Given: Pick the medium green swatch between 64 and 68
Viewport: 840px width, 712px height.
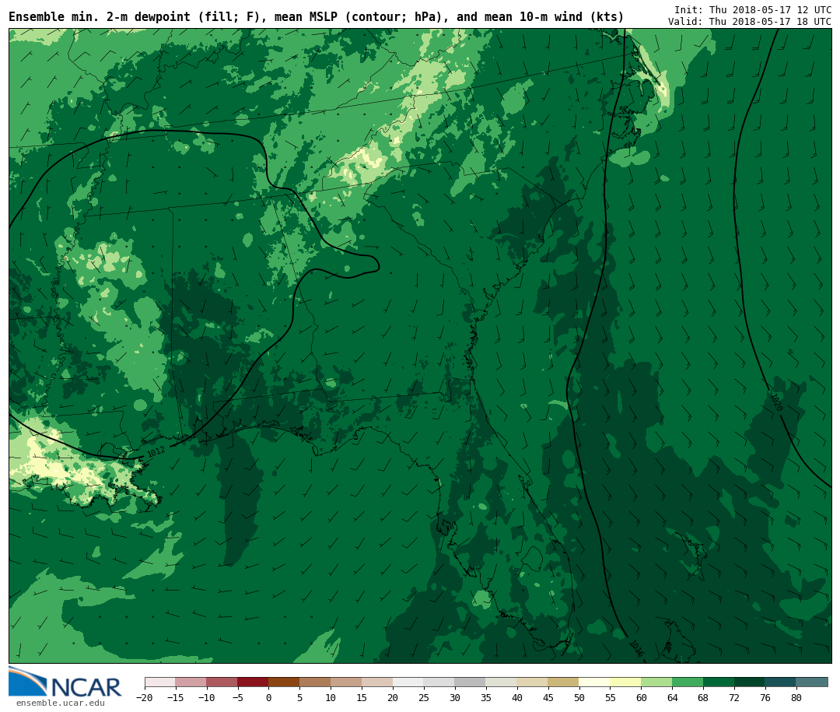Looking at the screenshot, I should pyautogui.click(x=688, y=682).
